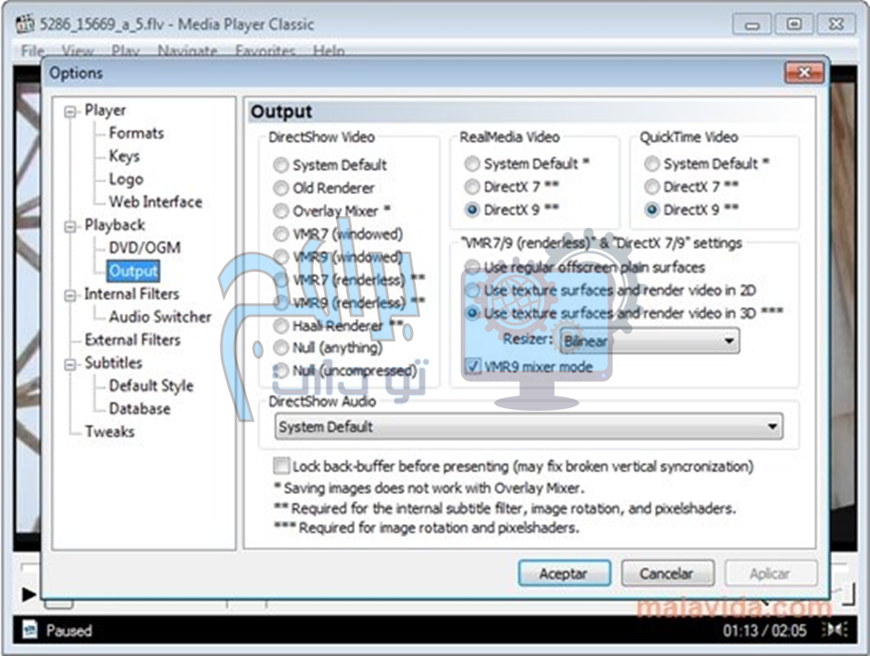Choose DirectX 7 under RealMedia Video

(472, 187)
